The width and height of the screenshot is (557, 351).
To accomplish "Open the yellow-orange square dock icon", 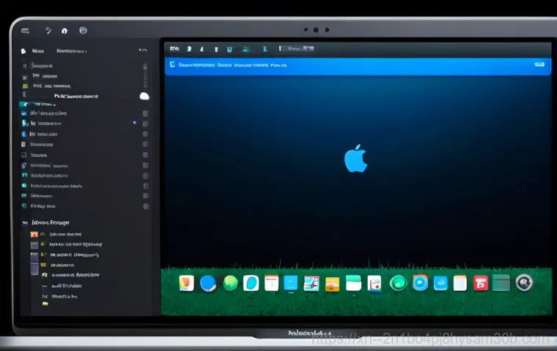I will tap(332, 284).
